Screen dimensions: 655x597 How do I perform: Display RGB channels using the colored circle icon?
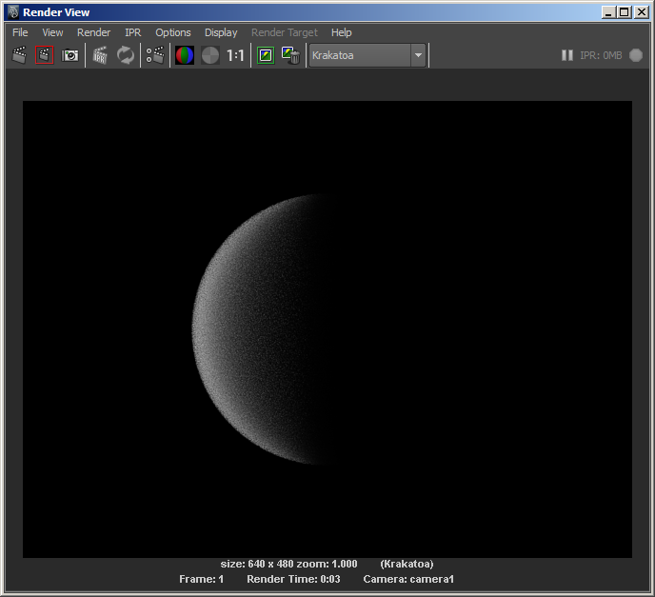tap(185, 55)
